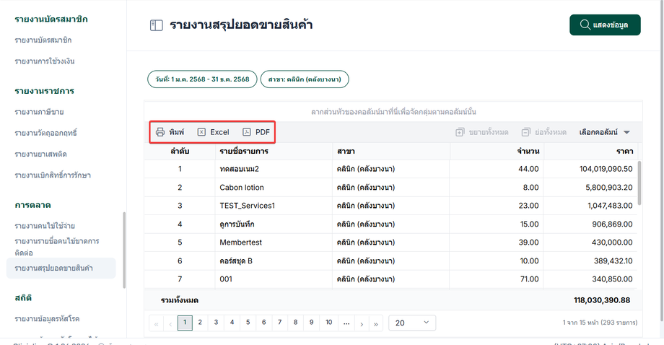The width and height of the screenshot is (664, 345).
Task: Click the PDF export icon
Action: click(x=246, y=132)
